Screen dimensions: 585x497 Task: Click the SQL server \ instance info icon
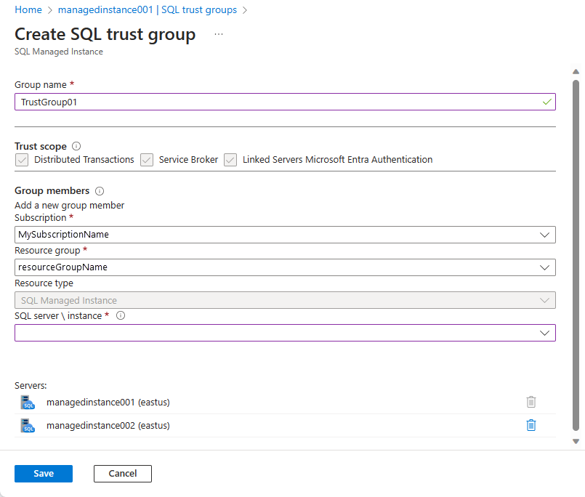tap(120, 315)
